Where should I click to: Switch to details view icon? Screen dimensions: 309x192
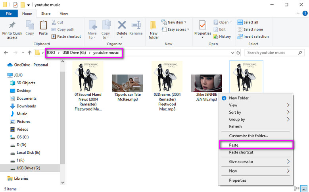[x=296, y=189]
